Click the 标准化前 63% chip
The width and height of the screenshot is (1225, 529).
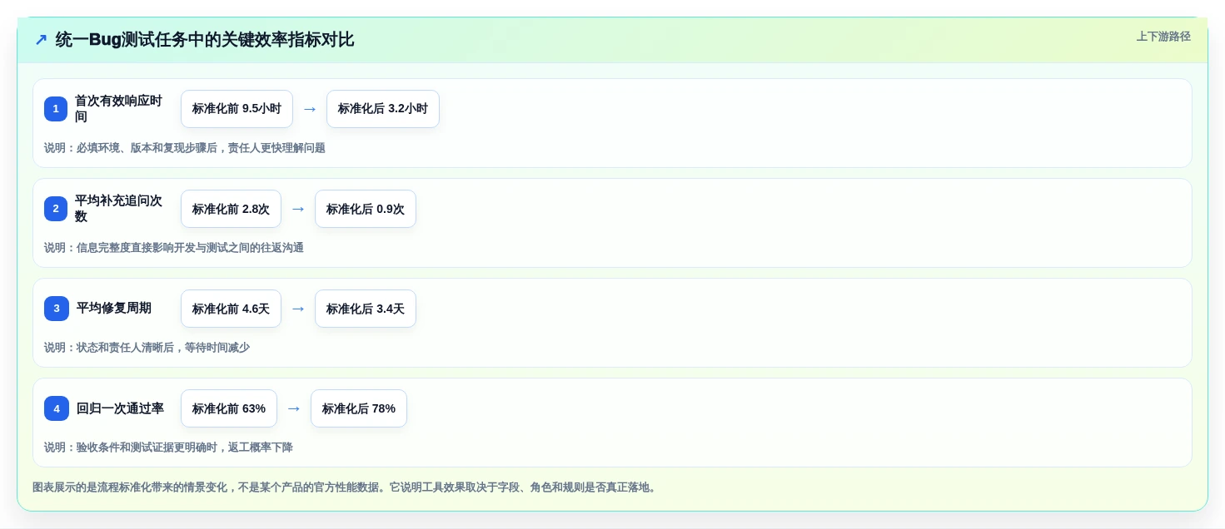tap(229, 408)
